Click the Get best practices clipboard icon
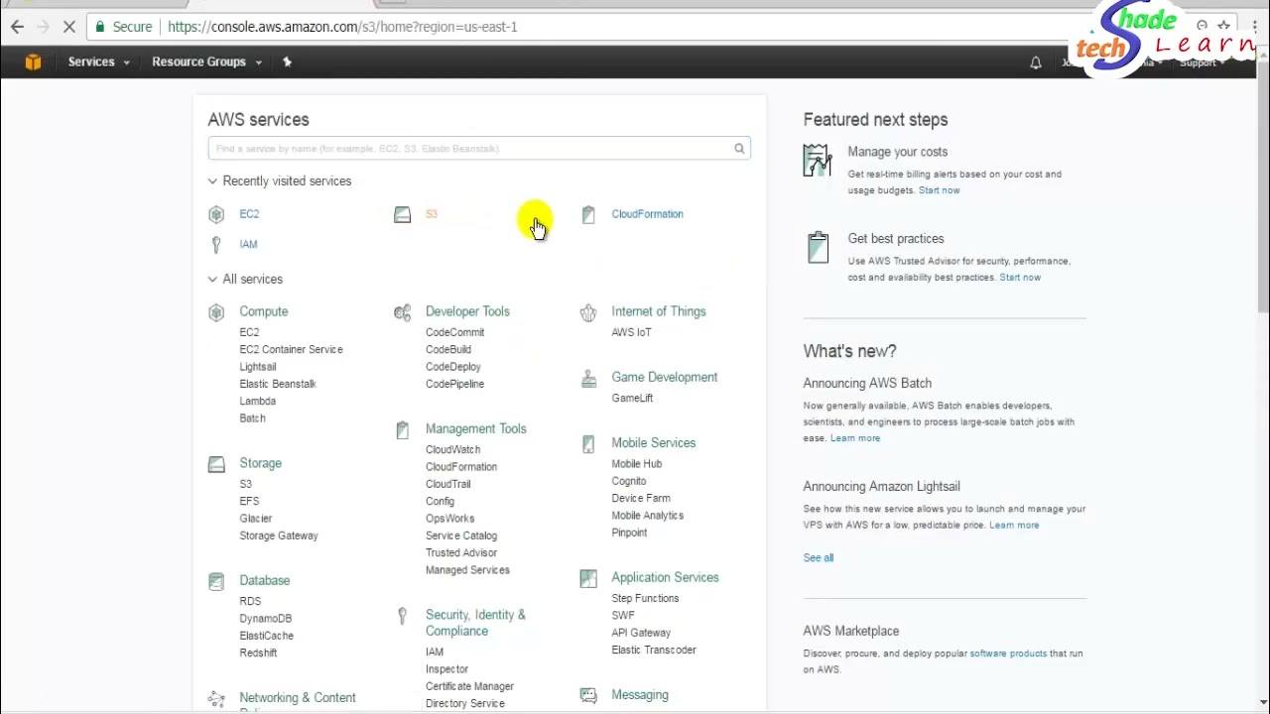Image resolution: width=1270 pixels, height=714 pixels. click(818, 248)
